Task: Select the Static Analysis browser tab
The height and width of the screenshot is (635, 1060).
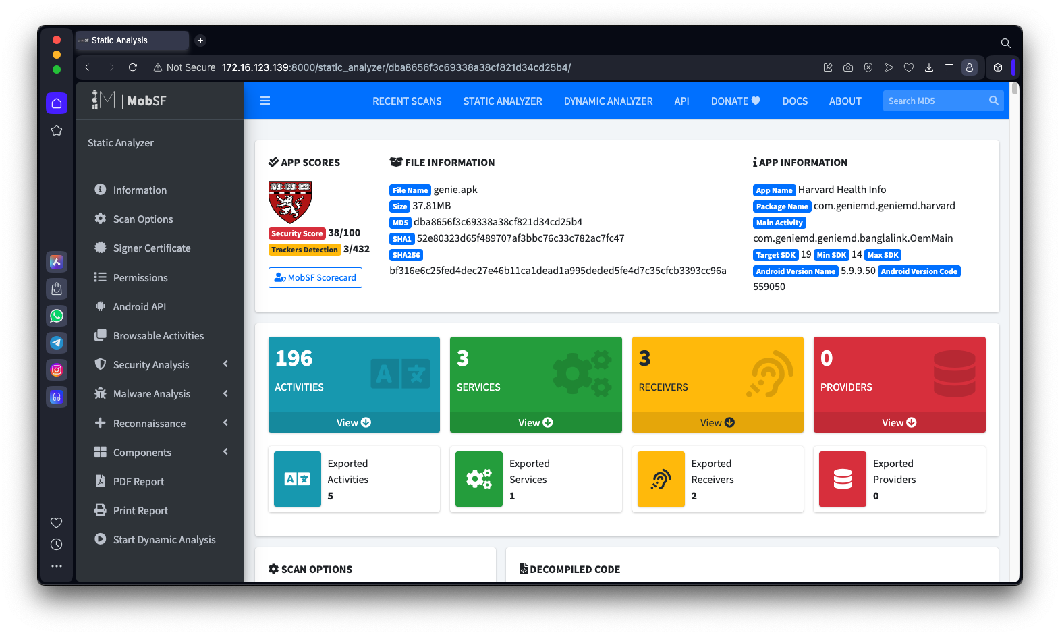Action: (132, 40)
